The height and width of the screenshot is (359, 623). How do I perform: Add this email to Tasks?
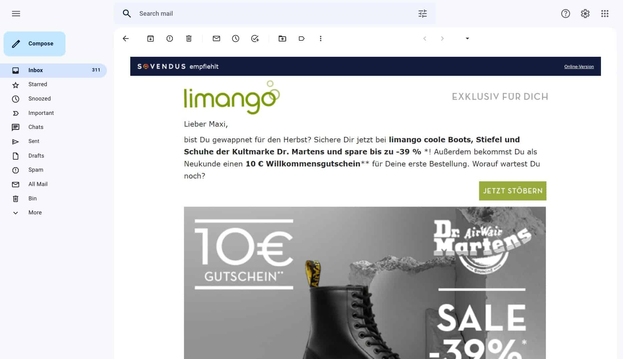pos(255,39)
